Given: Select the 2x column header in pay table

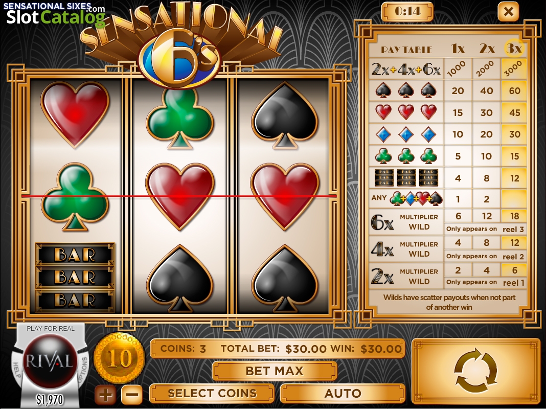Looking at the screenshot, I should (487, 49).
